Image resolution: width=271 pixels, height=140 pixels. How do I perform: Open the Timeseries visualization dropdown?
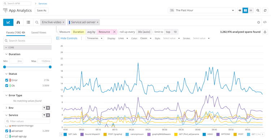[x=95, y=38]
